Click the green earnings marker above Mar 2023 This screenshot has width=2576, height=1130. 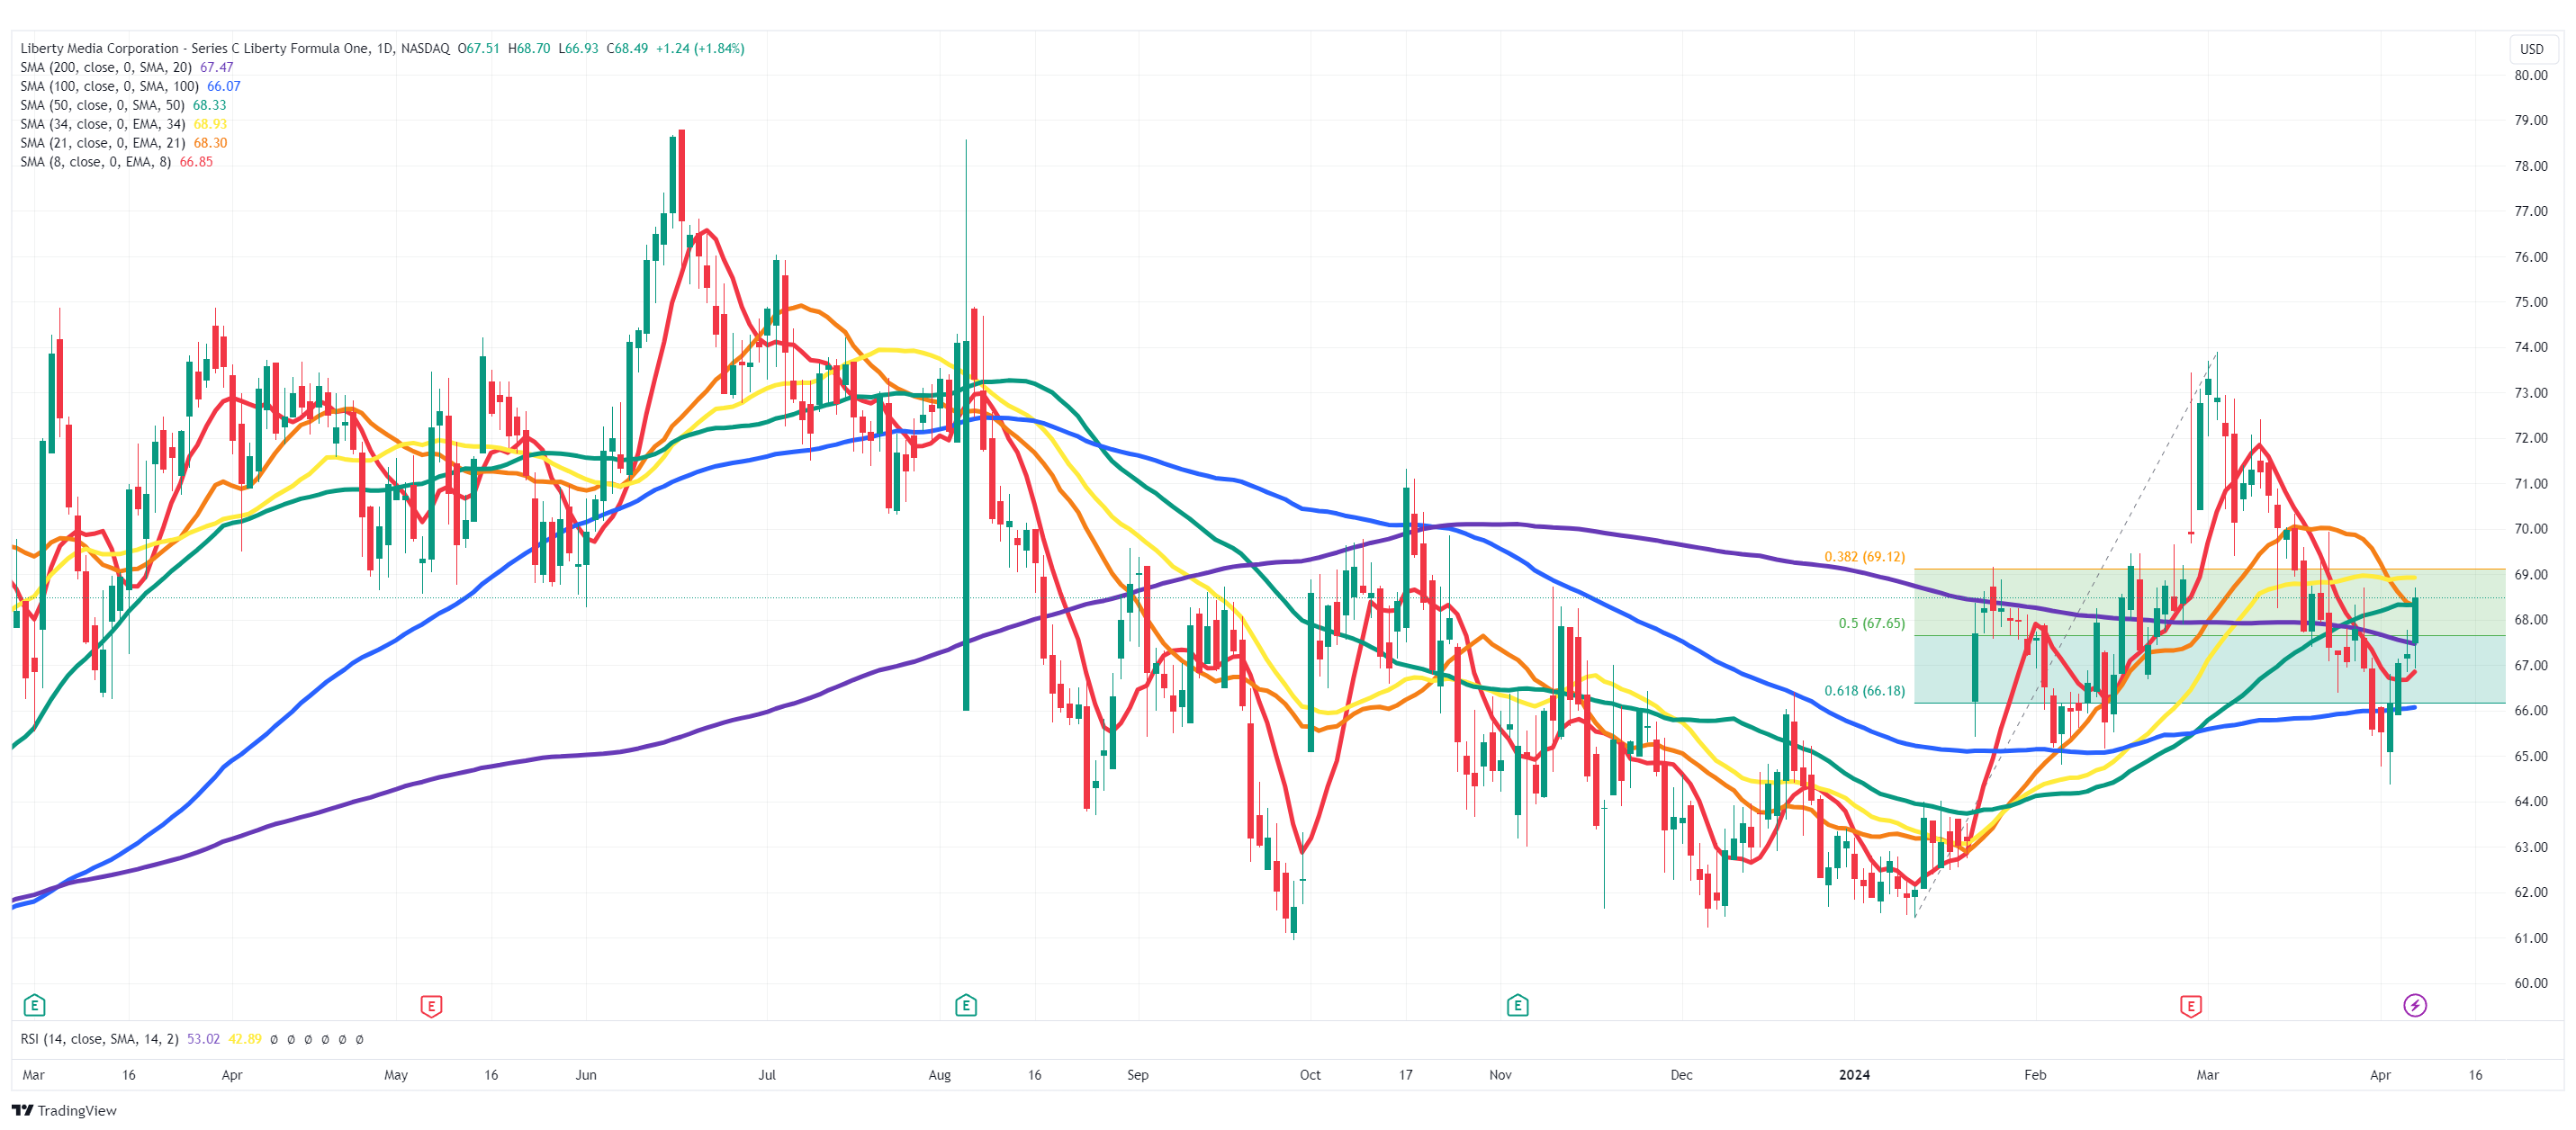click(34, 1005)
